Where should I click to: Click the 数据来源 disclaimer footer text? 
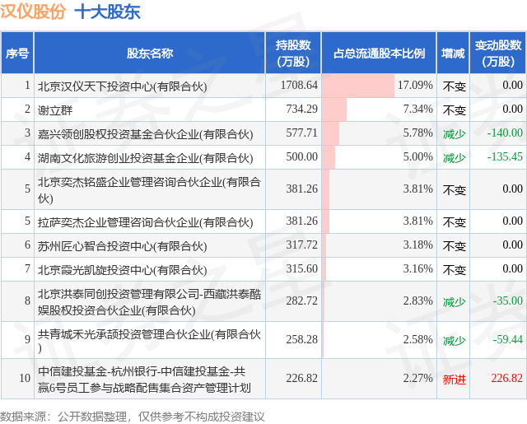(x=132, y=417)
